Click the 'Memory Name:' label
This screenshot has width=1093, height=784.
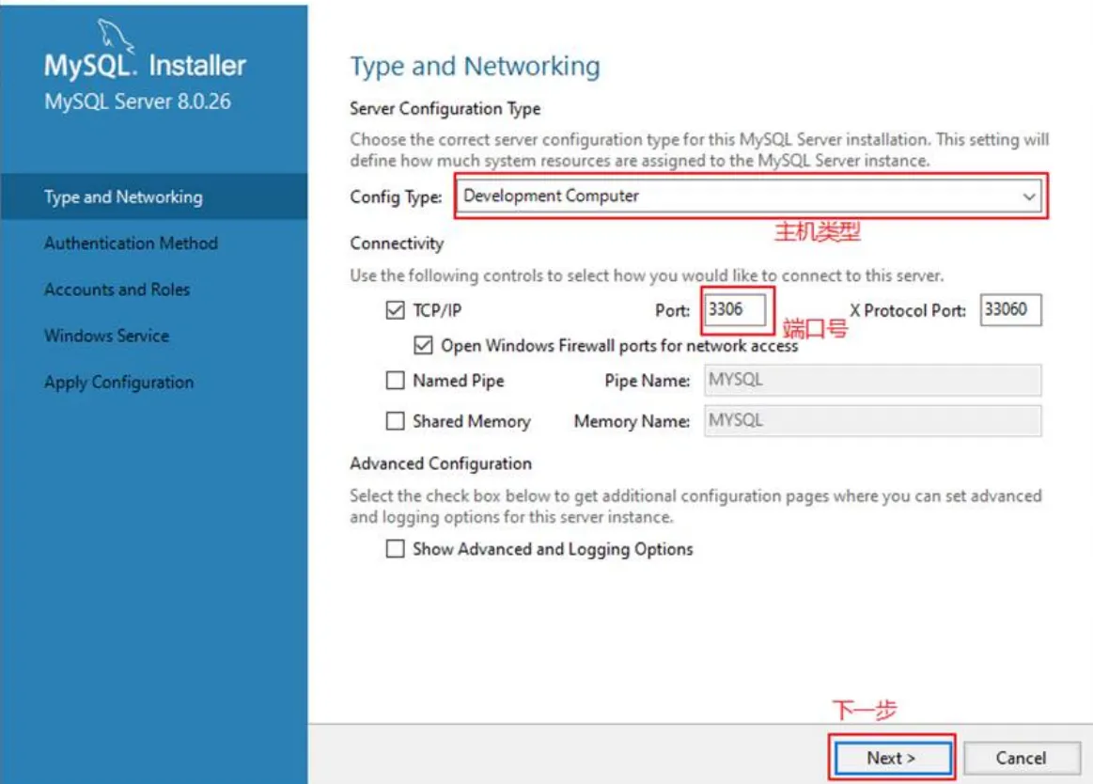[x=632, y=421]
